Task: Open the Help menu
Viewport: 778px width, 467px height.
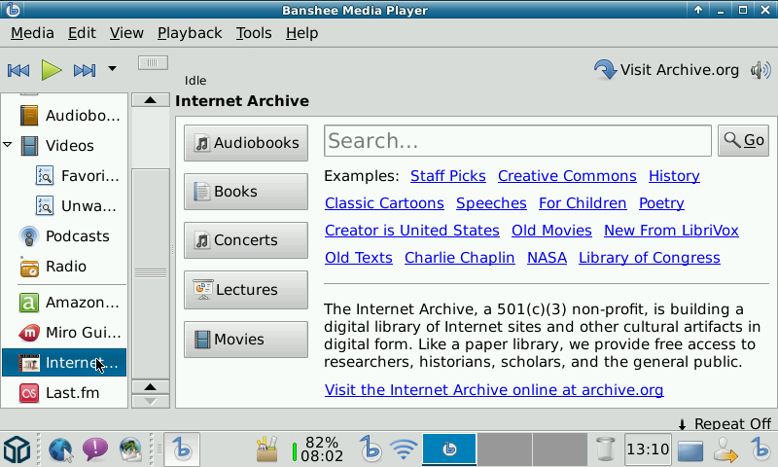Action: (x=301, y=33)
